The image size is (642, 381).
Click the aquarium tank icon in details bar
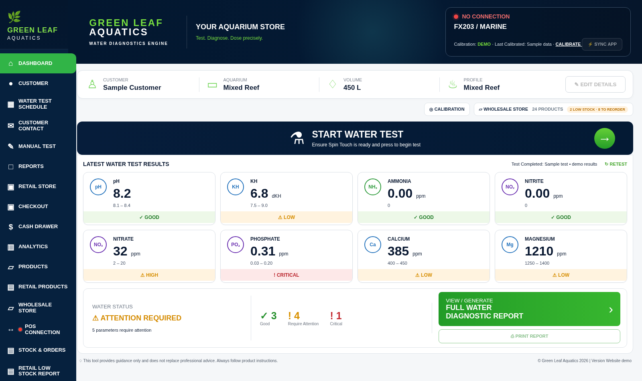(x=212, y=85)
